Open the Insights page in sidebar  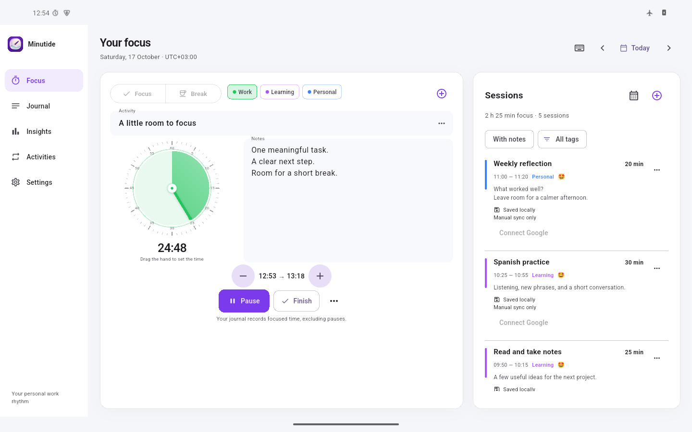click(44, 132)
